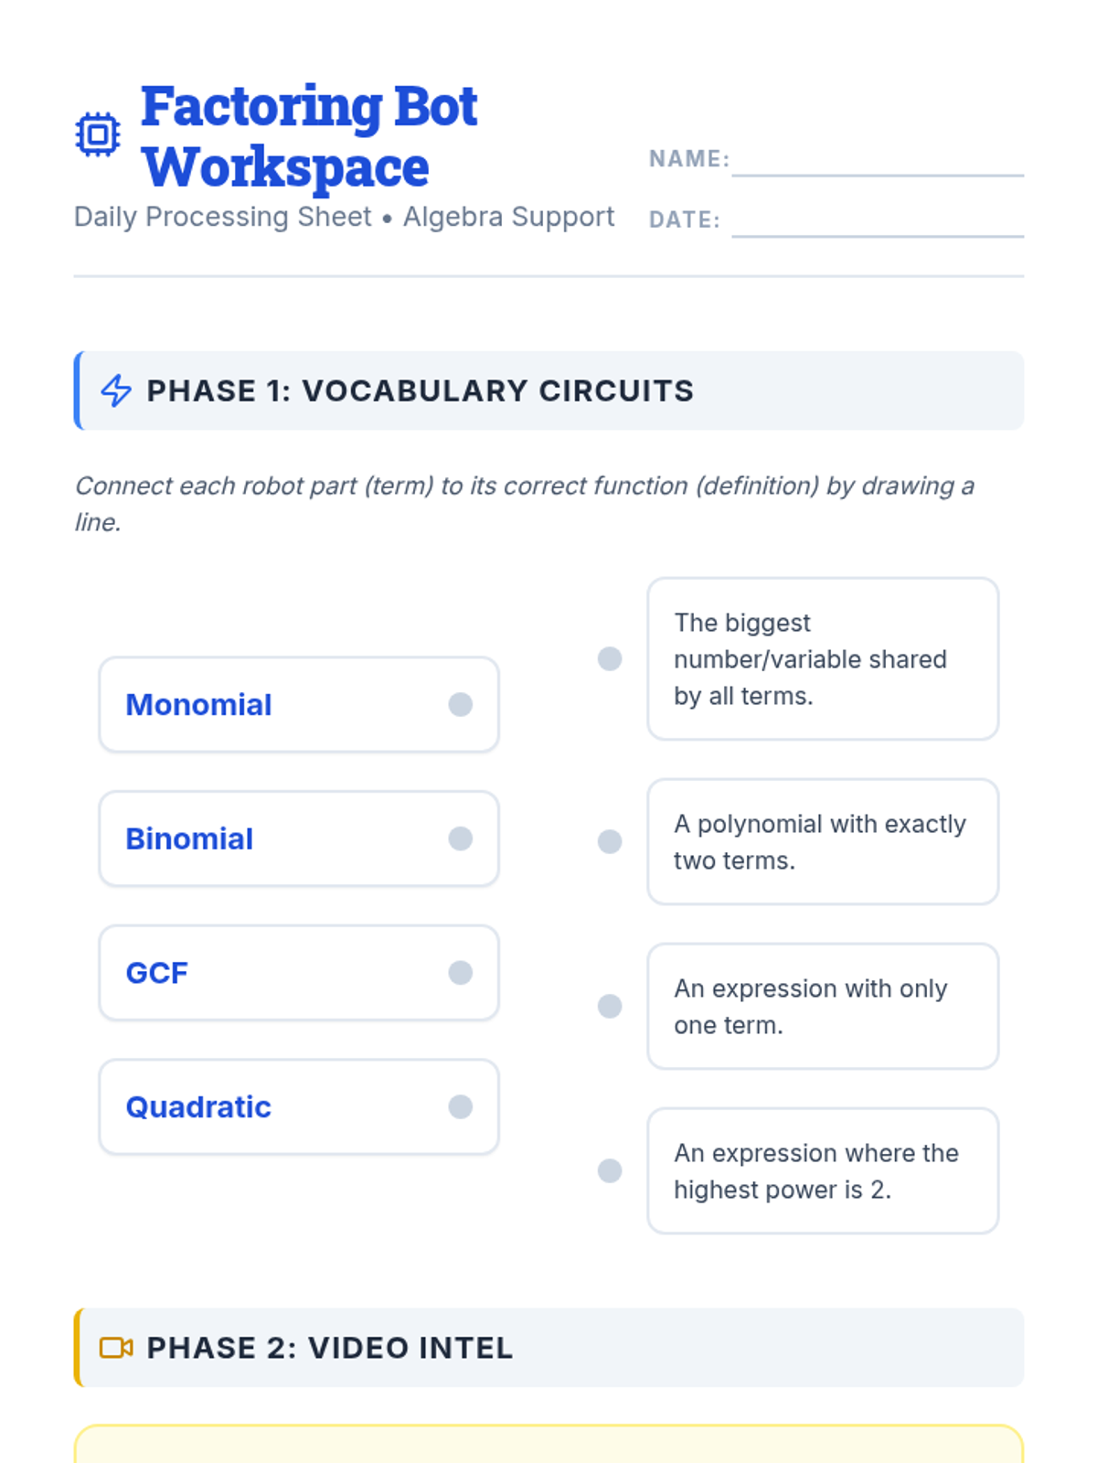Click the video camera icon in Phase 2

click(116, 1348)
